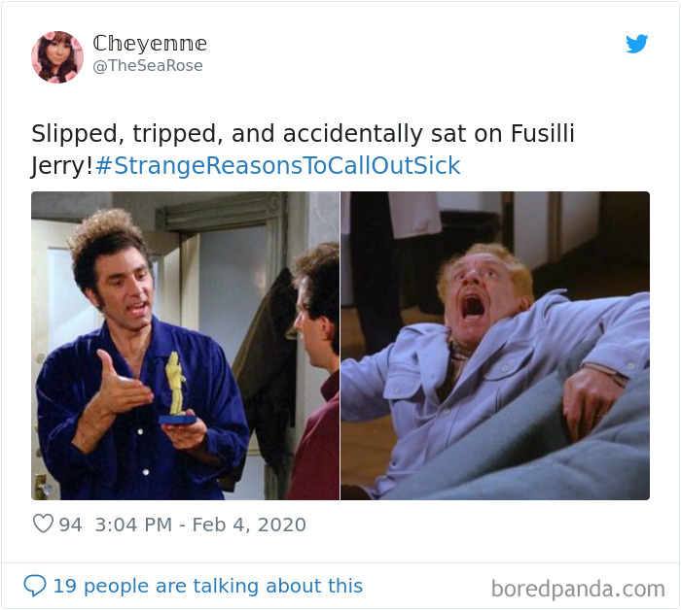Enlarge the right photo of screaming man
681x610 pixels.
495,346
